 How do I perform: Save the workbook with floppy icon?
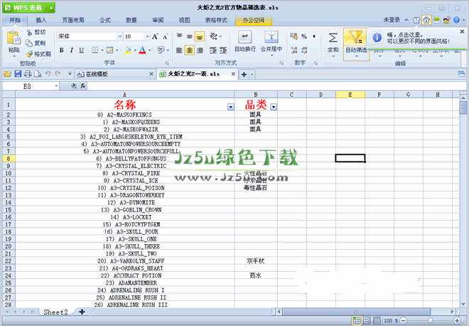coord(18,74)
